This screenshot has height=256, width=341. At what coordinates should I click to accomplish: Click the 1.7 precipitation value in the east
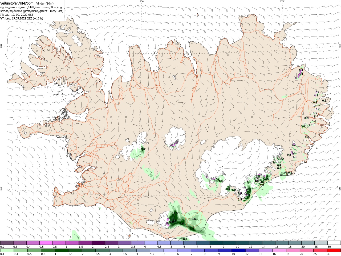click(x=303, y=126)
